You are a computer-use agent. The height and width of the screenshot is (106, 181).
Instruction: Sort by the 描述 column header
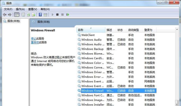[x=111, y=30]
